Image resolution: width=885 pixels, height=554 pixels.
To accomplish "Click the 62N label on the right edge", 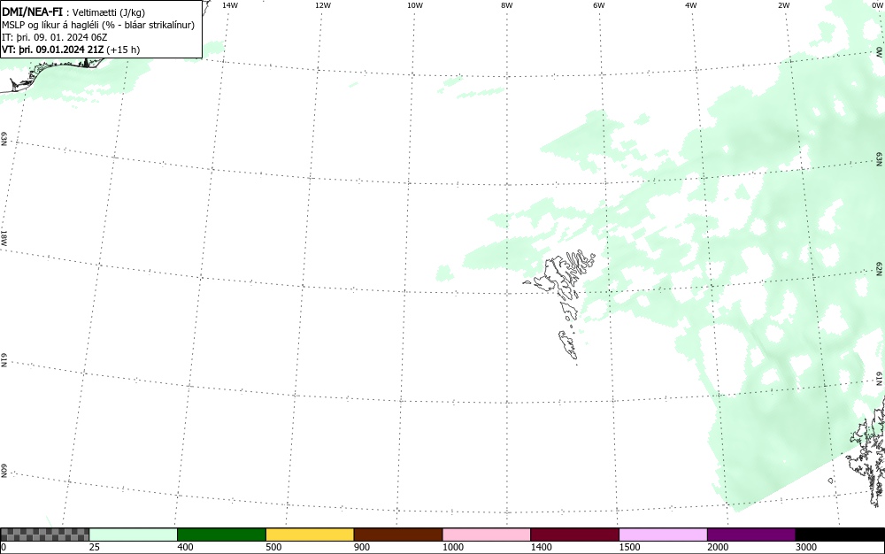I will click(880, 268).
